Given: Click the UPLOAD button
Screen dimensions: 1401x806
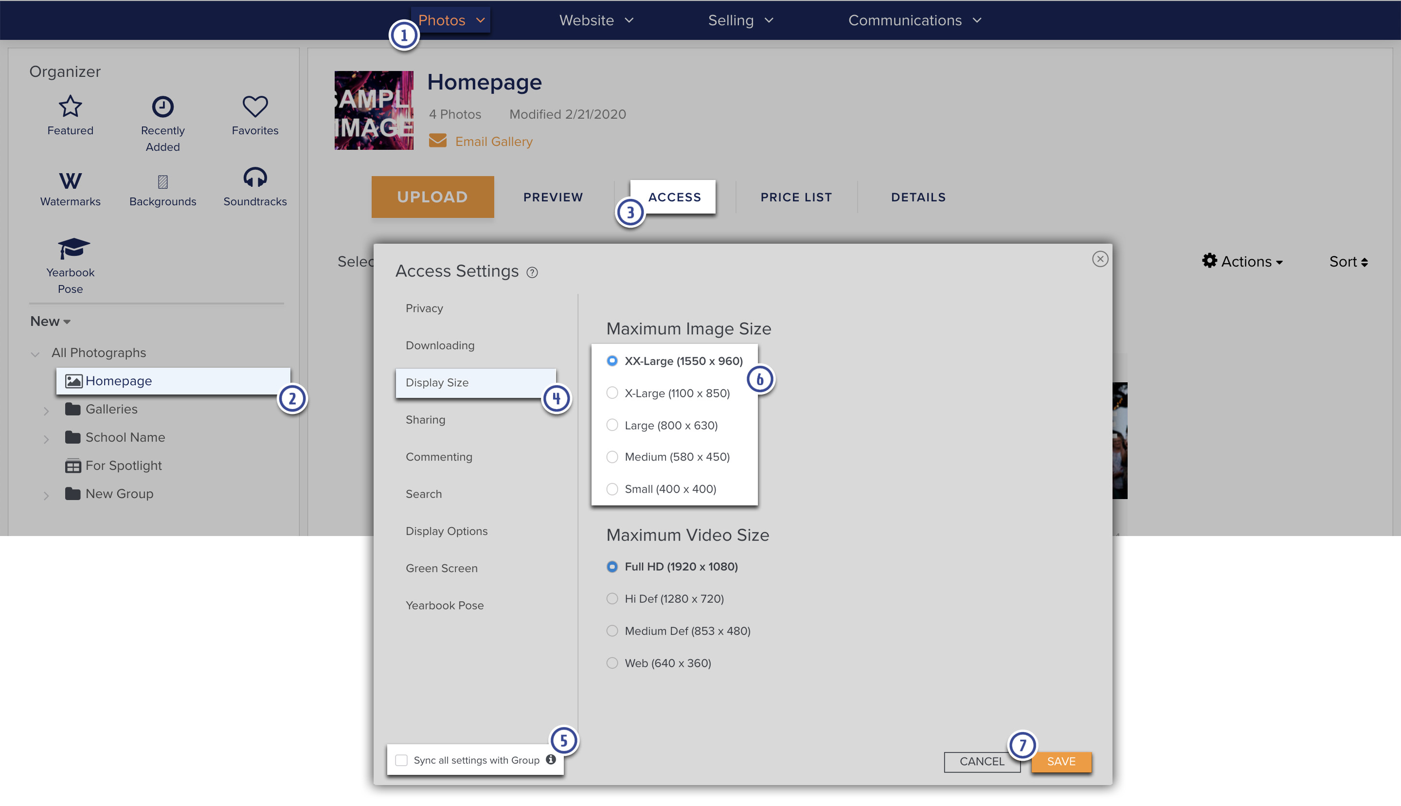Looking at the screenshot, I should pyautogui.click(x=432, y=197).
